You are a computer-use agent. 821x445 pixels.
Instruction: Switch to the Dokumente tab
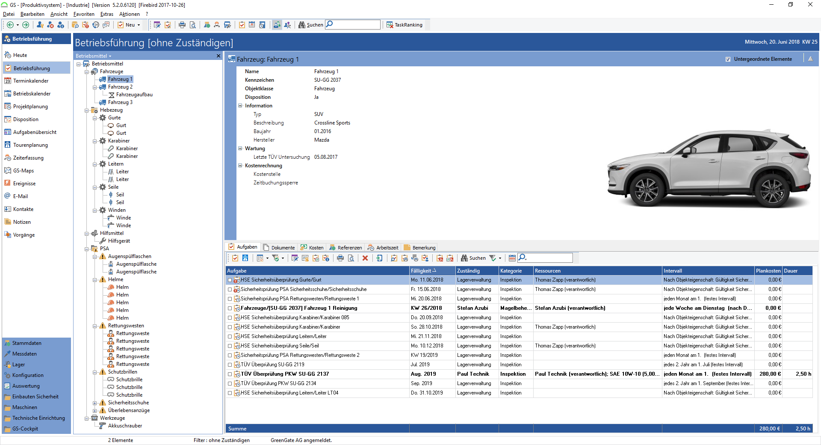(279, 247)
